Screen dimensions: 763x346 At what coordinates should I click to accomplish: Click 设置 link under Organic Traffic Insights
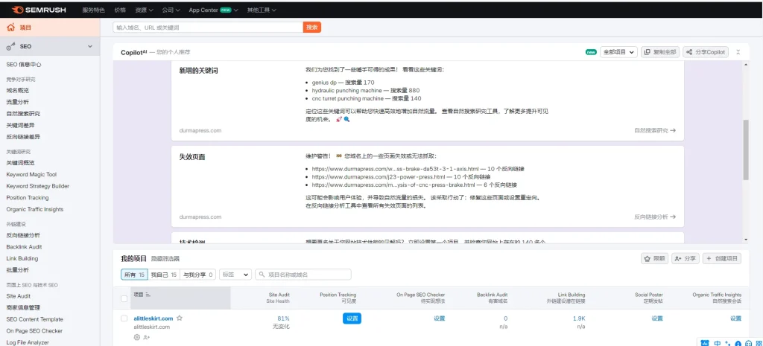pyautogui.click(x=735, y=318)
